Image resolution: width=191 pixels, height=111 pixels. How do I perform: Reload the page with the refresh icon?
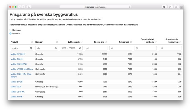(x=130, y=7)
